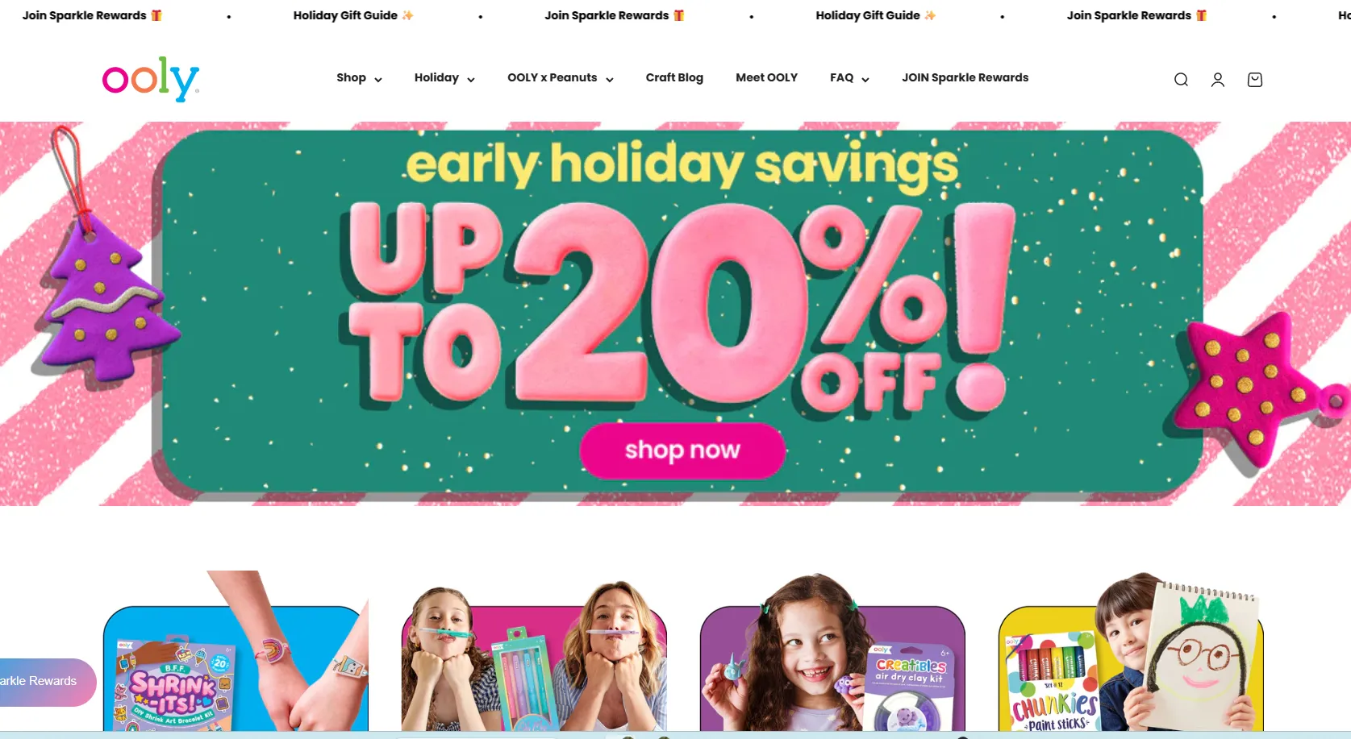Open the account profile icon
This screenshot has width=1351, height=739.
coord(1218,79)
